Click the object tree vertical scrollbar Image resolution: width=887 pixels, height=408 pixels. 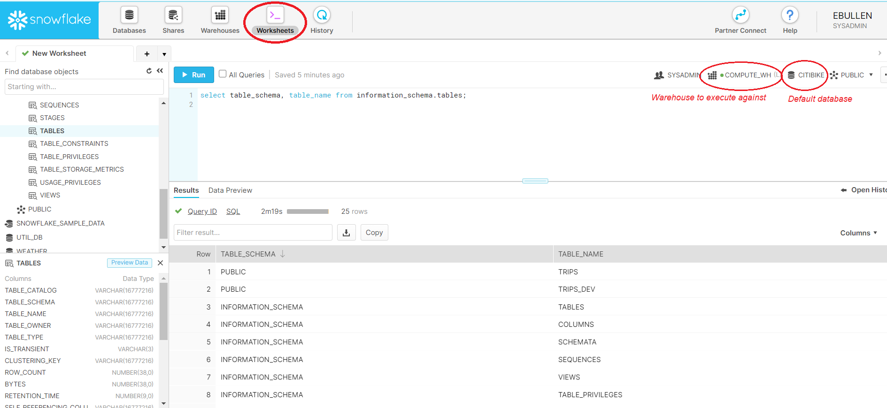pyautogui.click(x=163, y=213)
